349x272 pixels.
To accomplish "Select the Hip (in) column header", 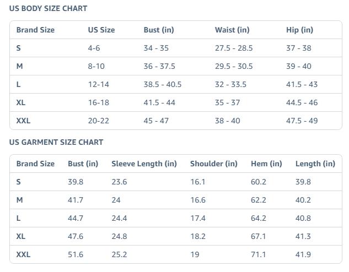I will pos(299,30).
